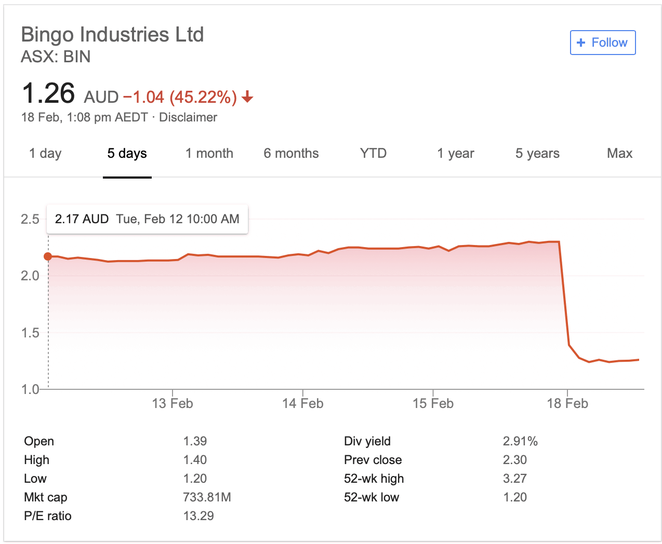Click the 2.17 AUD price tooltip

click(147, 219)
